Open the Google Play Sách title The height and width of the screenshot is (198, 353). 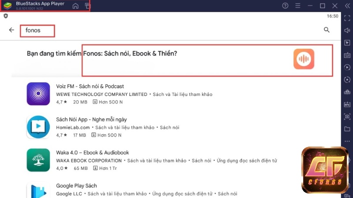(76, 186)
